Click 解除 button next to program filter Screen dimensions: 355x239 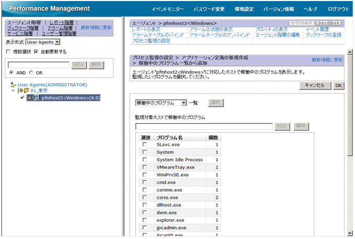(301, 126)
